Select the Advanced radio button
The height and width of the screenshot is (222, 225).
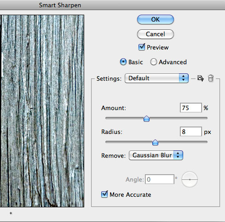(154, 62)
